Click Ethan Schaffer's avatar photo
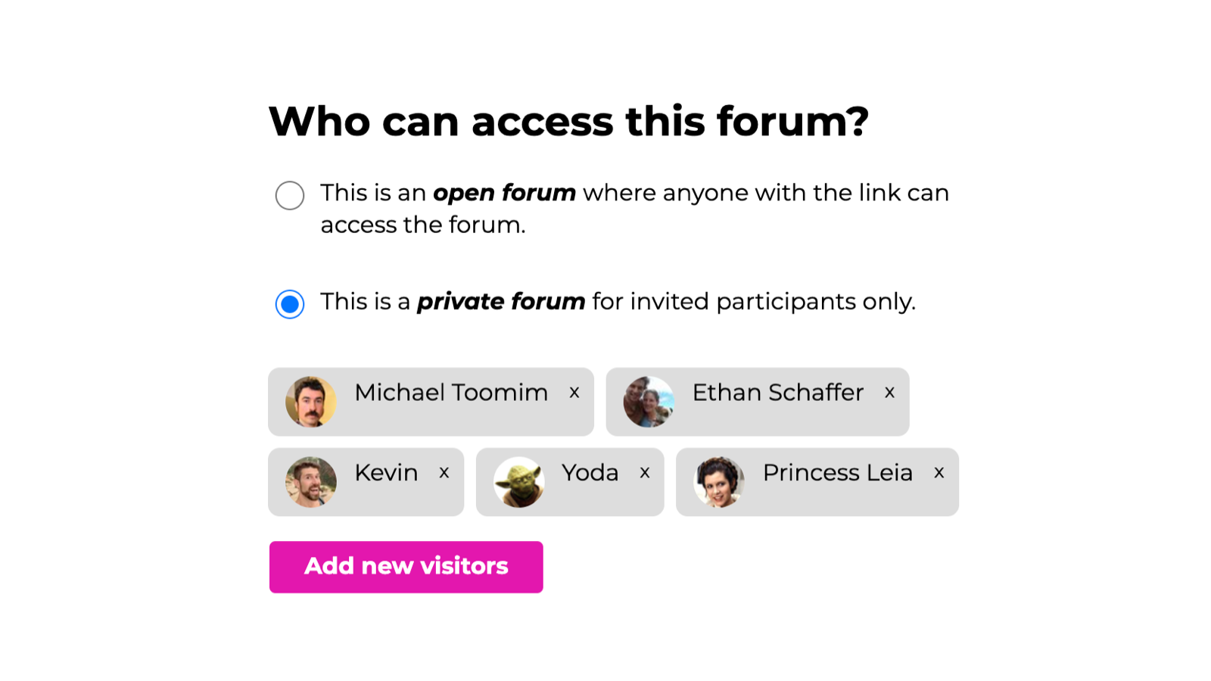The width and height of the screenshot is (1211, 681). (649, 402)
